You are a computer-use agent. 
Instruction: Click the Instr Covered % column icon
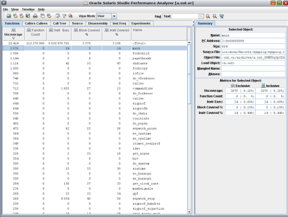[107, 30]
